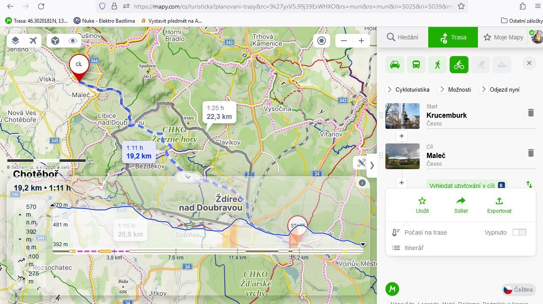Choose the bicycle route mode
The width and height of the screenshot is (543, 304).
(x=459, y=65)
